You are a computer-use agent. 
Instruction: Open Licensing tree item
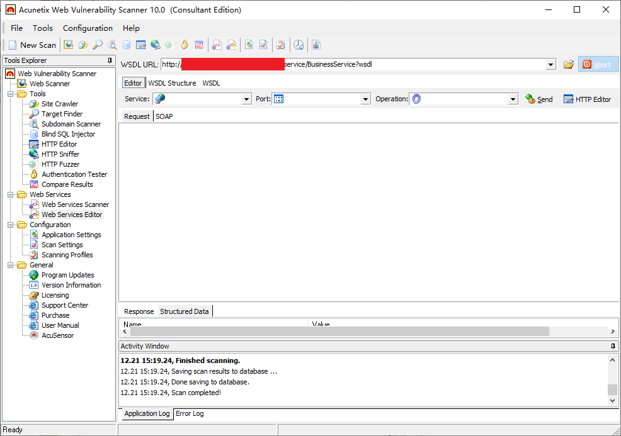[x=55, y=295]
